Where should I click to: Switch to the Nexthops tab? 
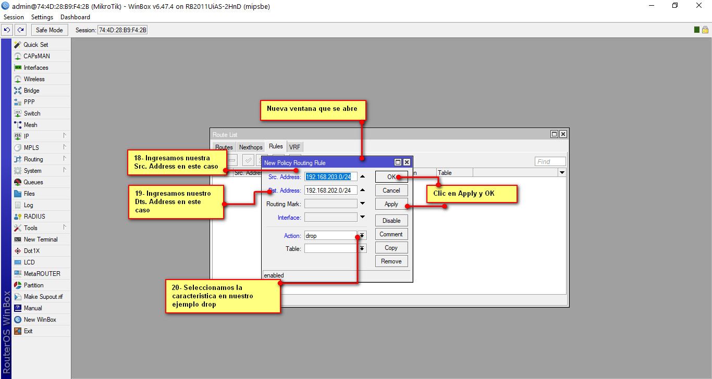[251, 147]
